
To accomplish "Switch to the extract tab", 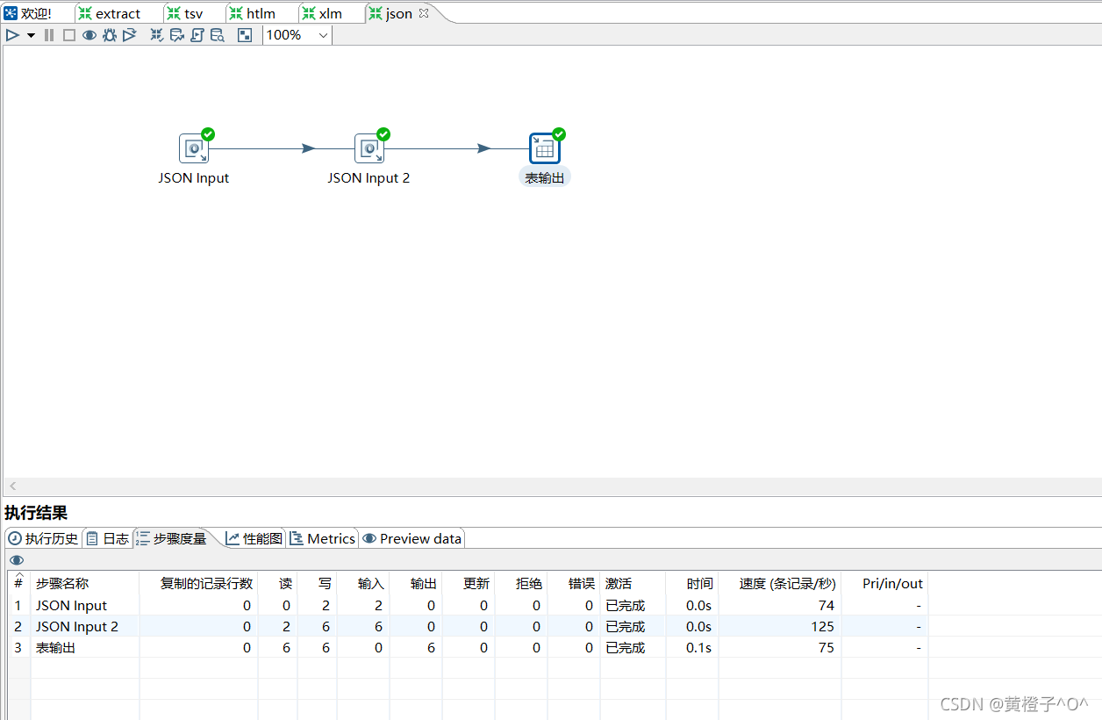I will [x=110, y=13].
